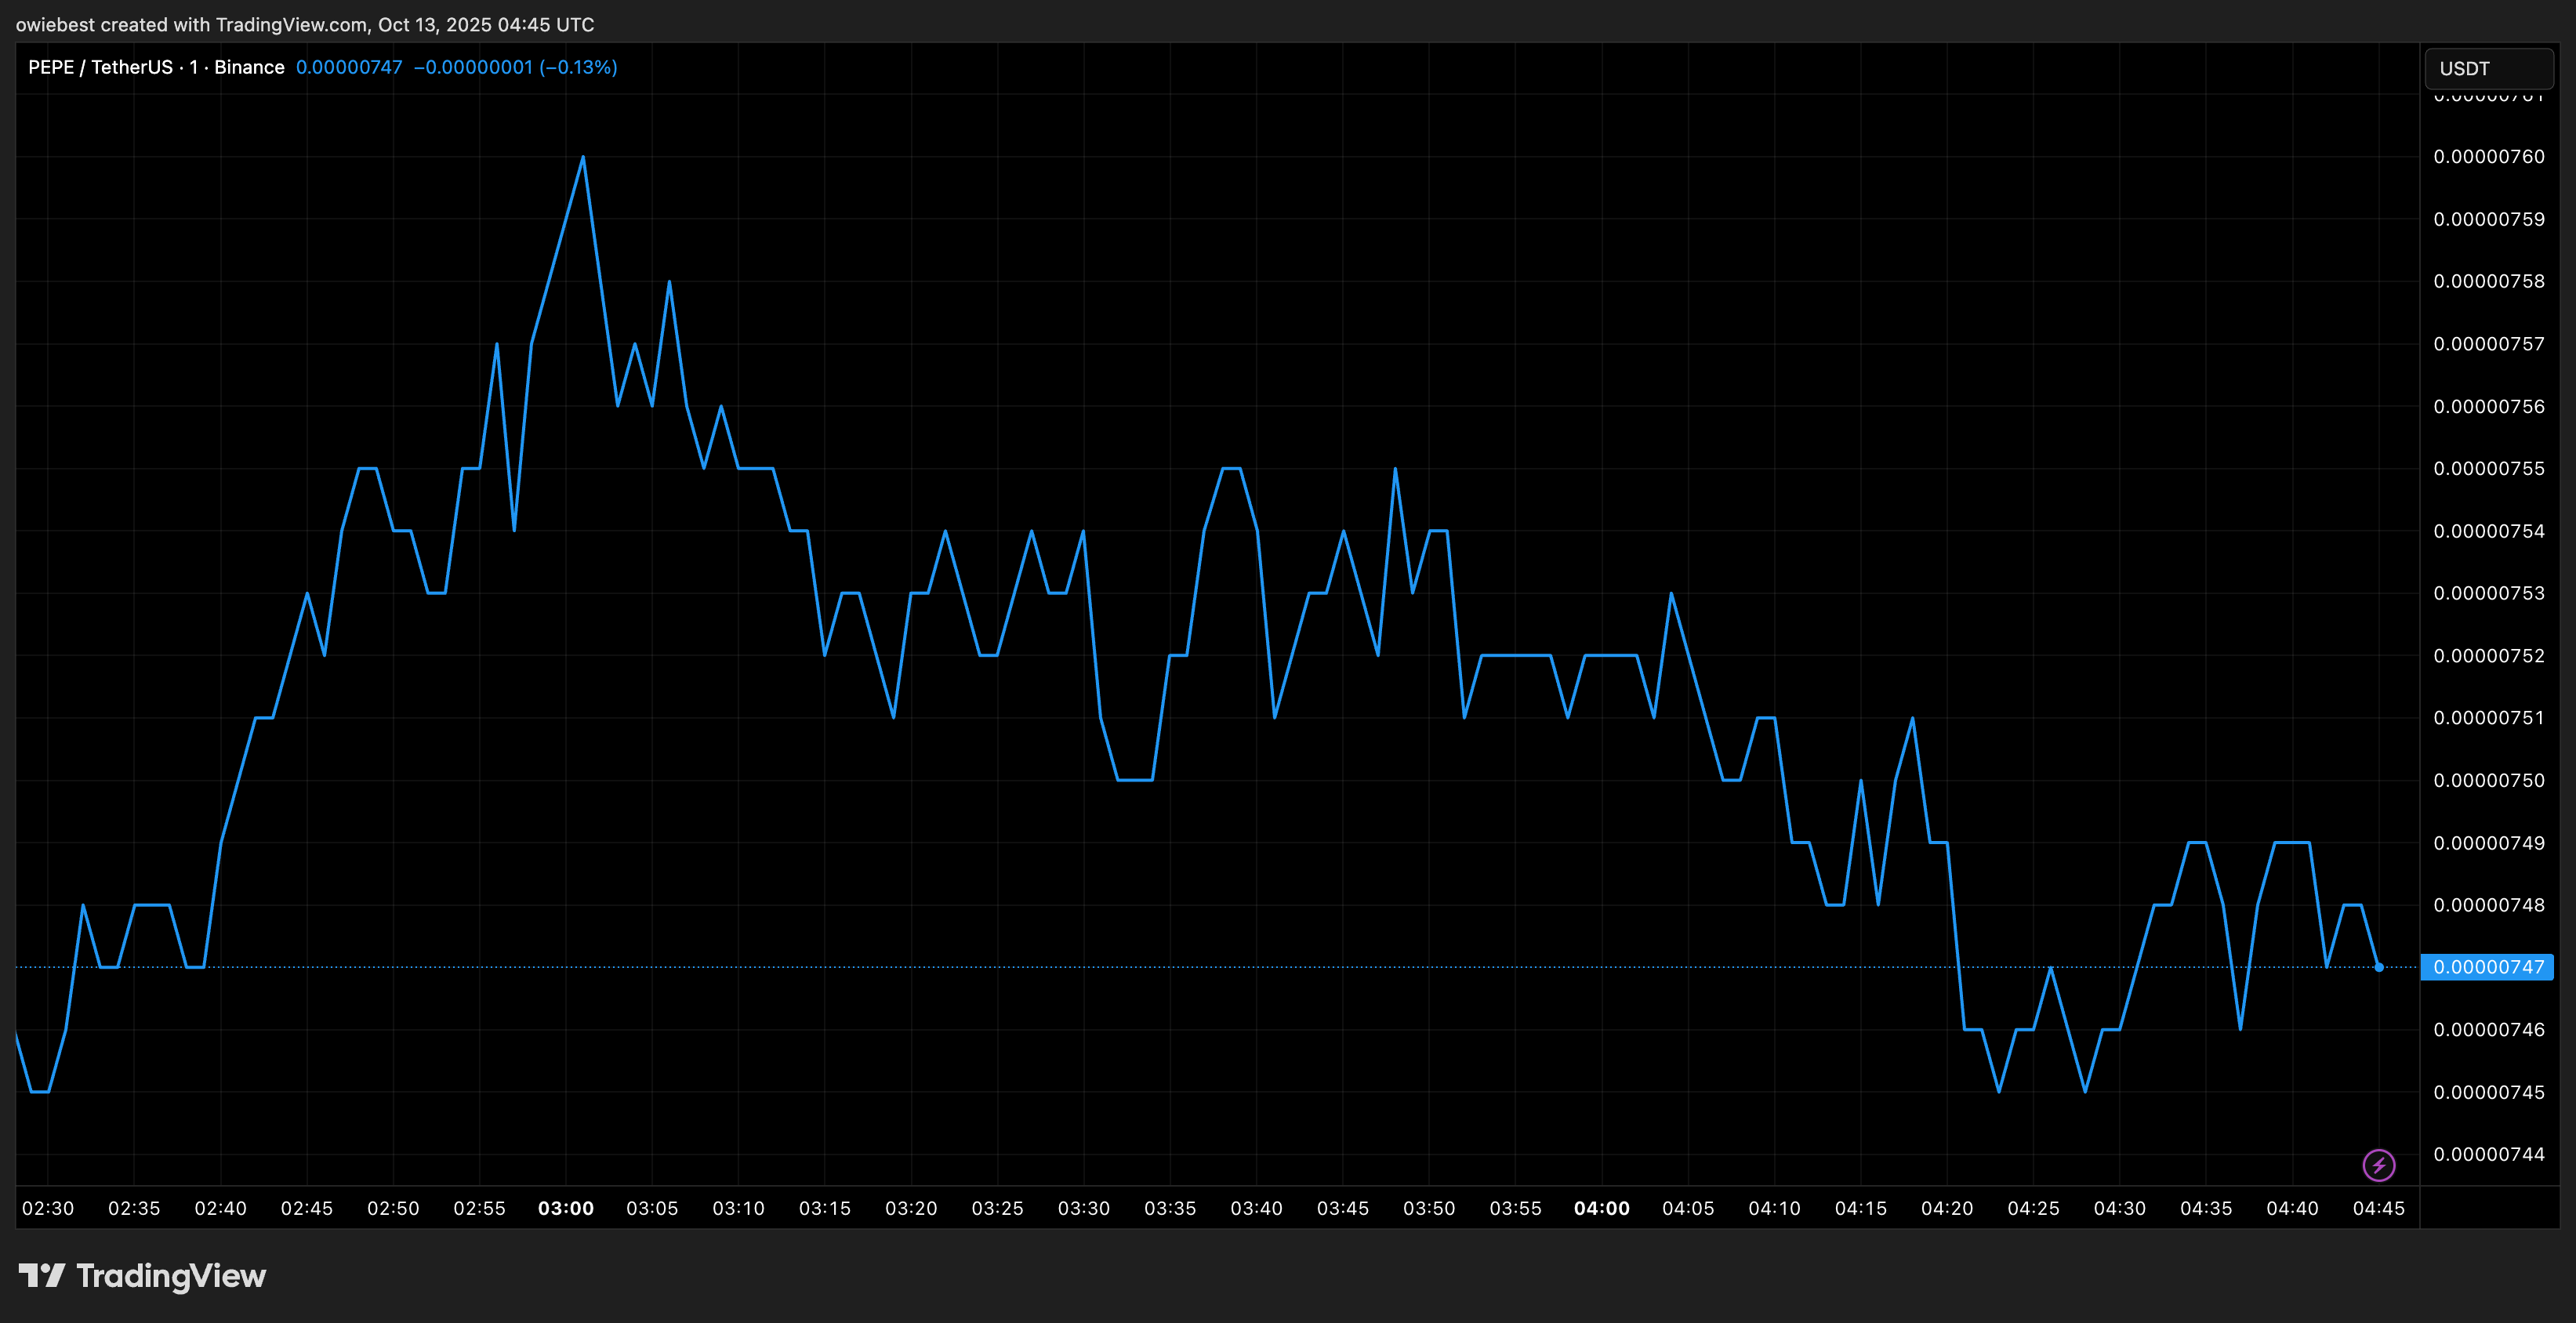Click the highlighted 0.00000747 price label
This screenshot has height=1323, width=2576.
(2487, 967)
